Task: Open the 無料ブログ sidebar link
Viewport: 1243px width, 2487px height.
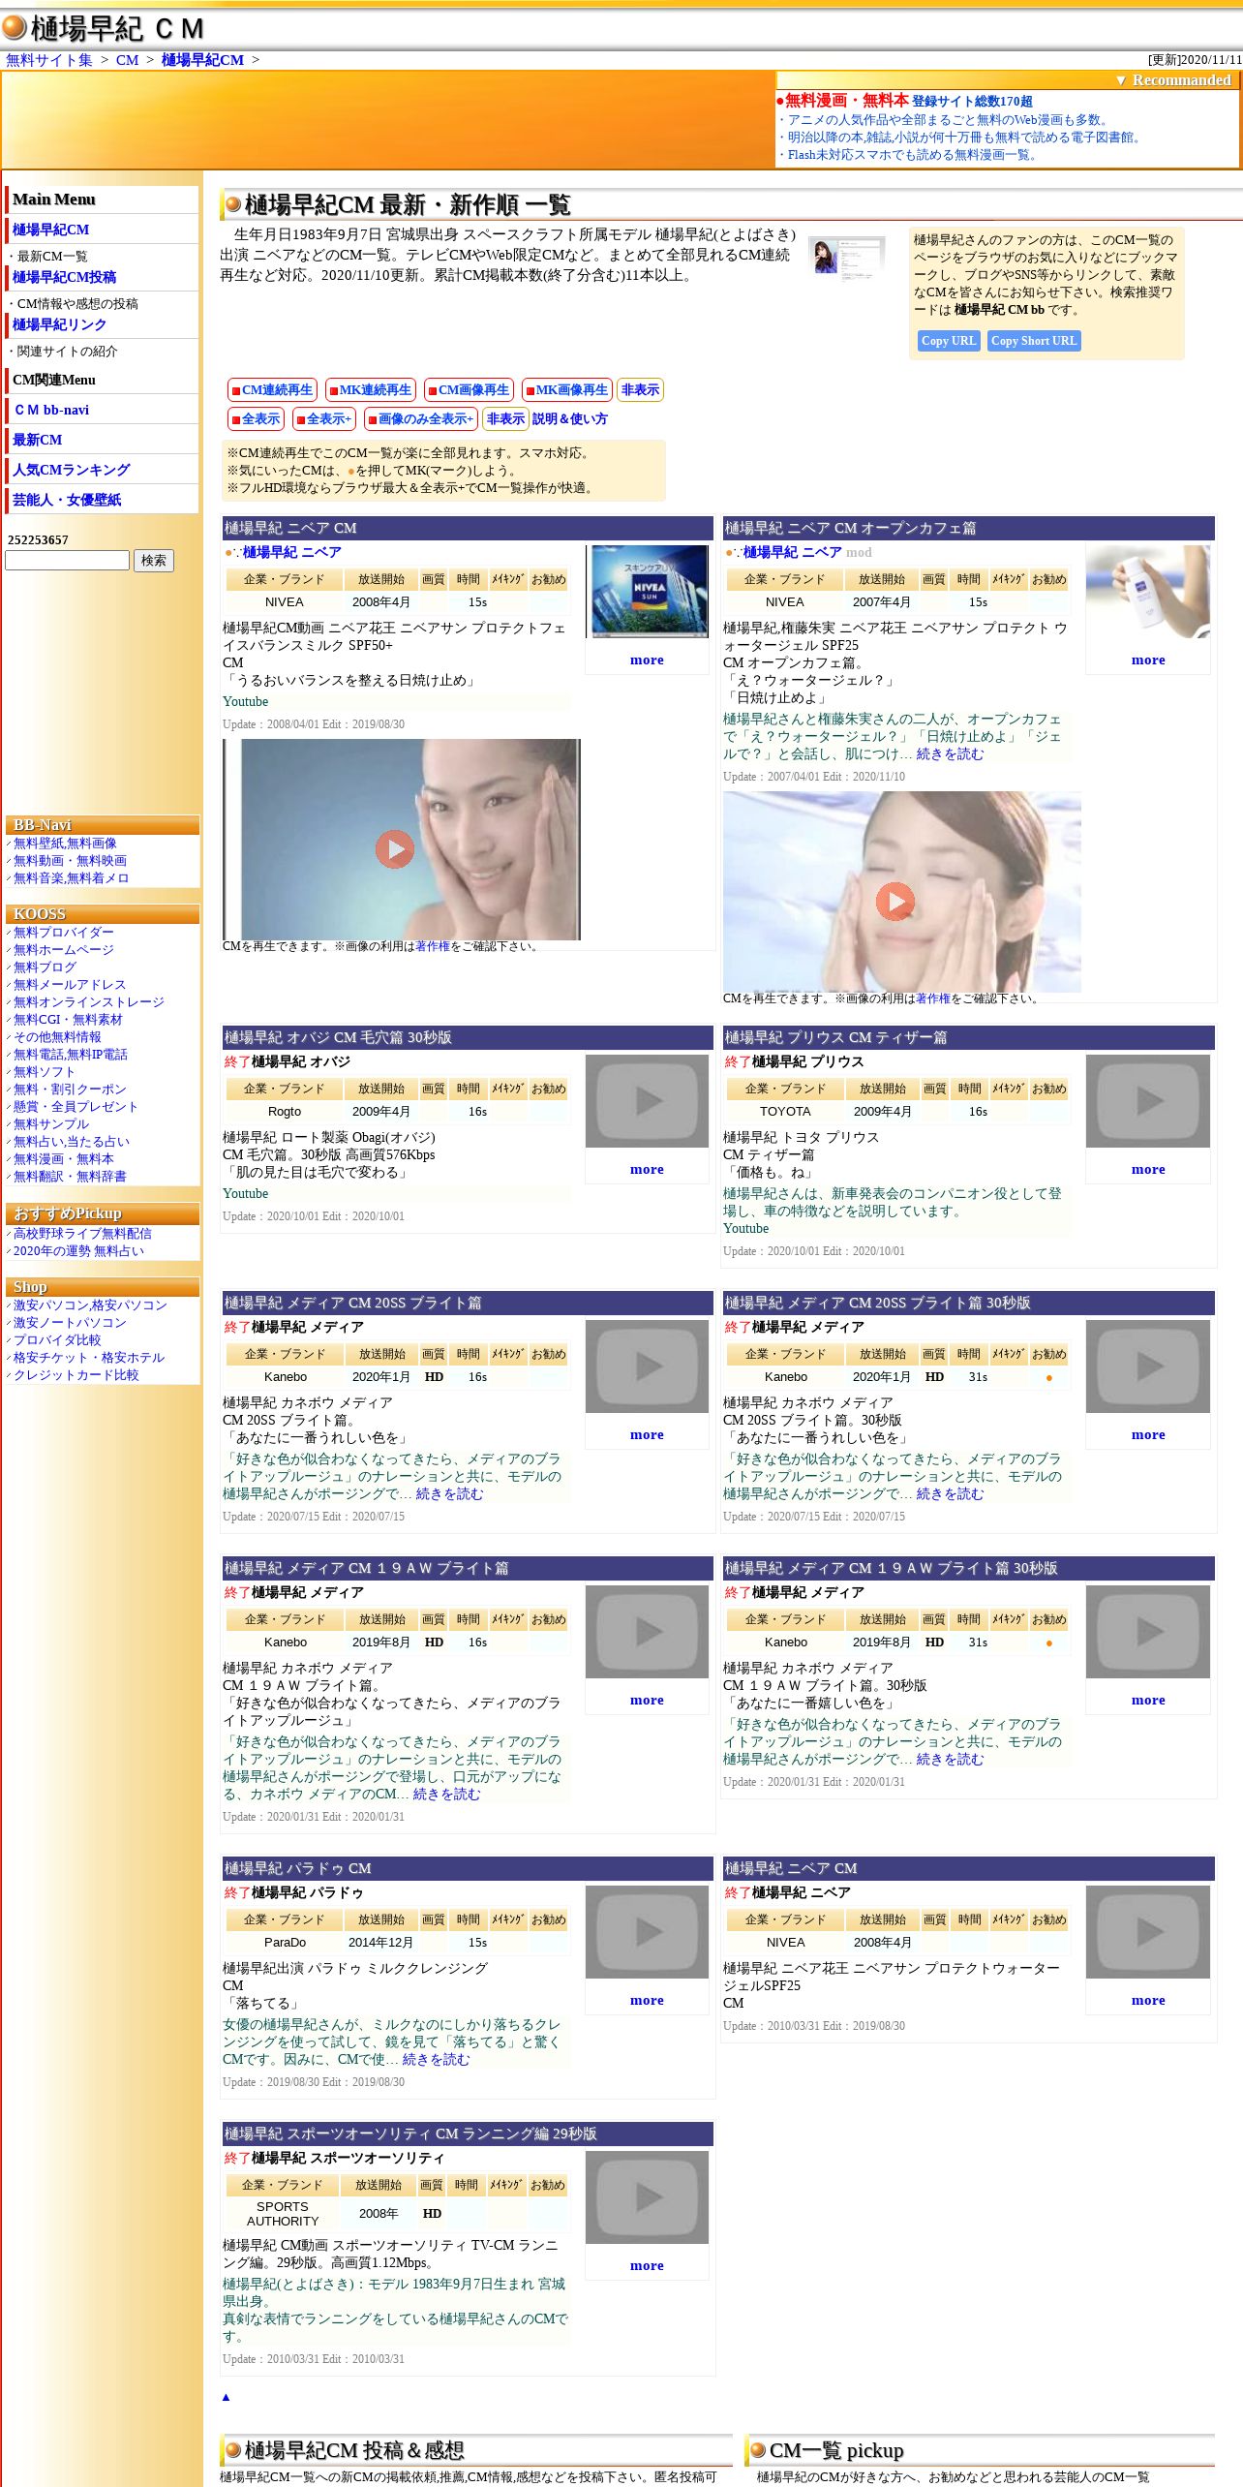Action: click(45, 967)
